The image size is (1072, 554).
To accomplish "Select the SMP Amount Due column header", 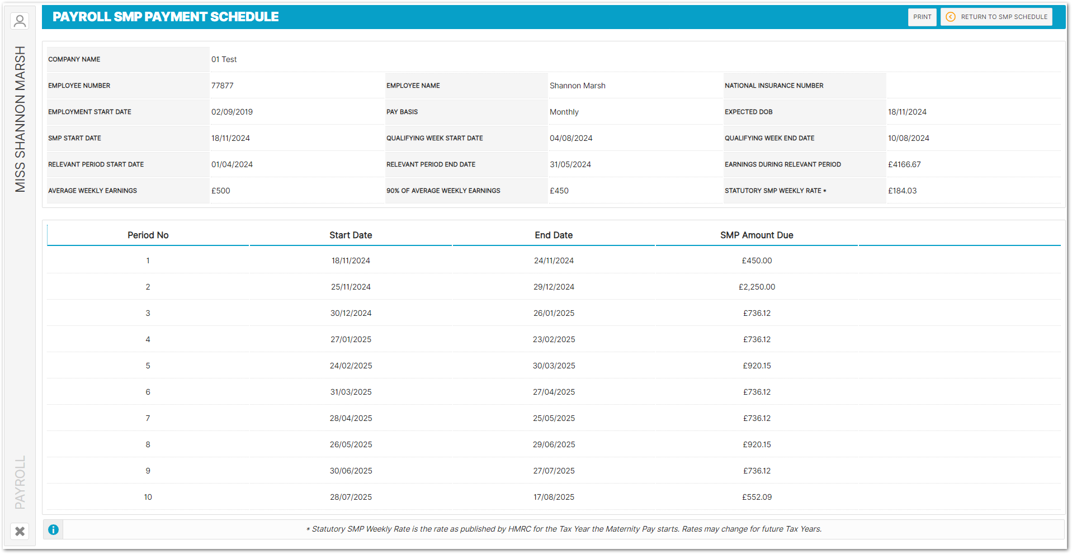I will point(756,235).
